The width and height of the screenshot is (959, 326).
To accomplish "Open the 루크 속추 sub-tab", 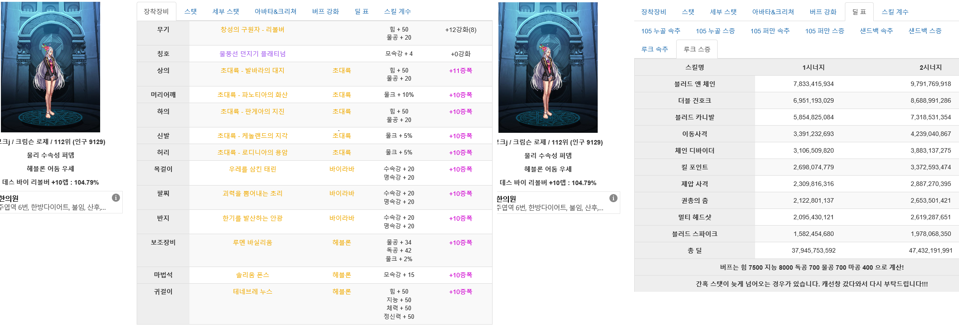I will pos(655,49).
